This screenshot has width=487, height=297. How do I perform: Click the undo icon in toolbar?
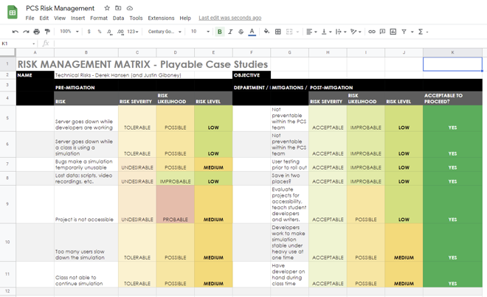tap(15, 32)
